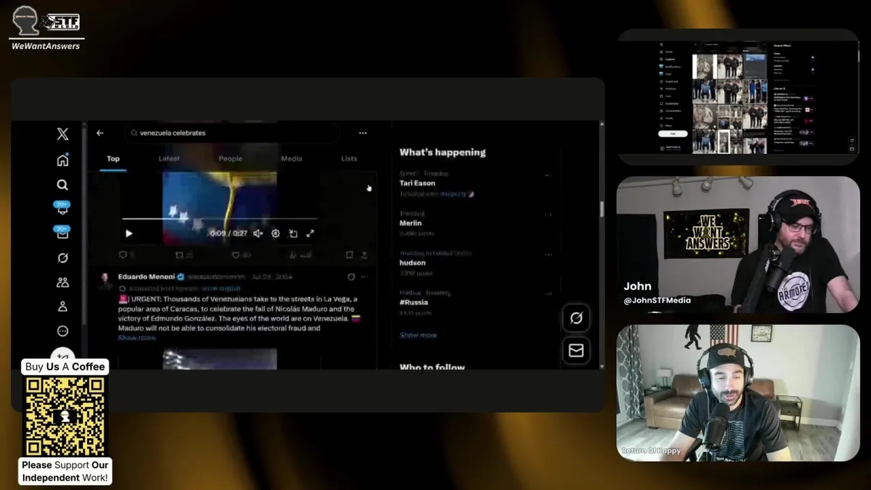871x490 pixels.
Task: Click the 'What's happening' heading
Action: (442, 152)
